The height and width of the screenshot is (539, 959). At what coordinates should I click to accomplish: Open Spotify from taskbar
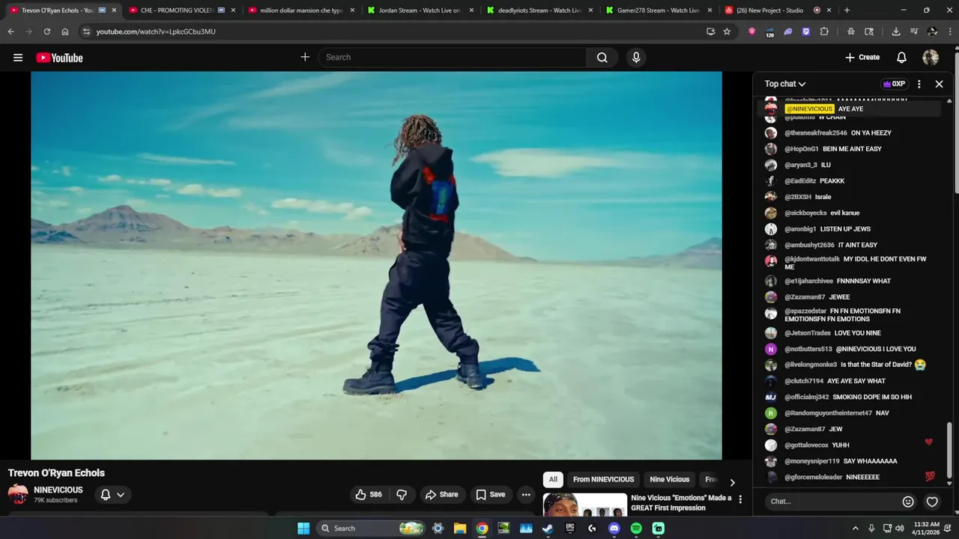[636, 529]
